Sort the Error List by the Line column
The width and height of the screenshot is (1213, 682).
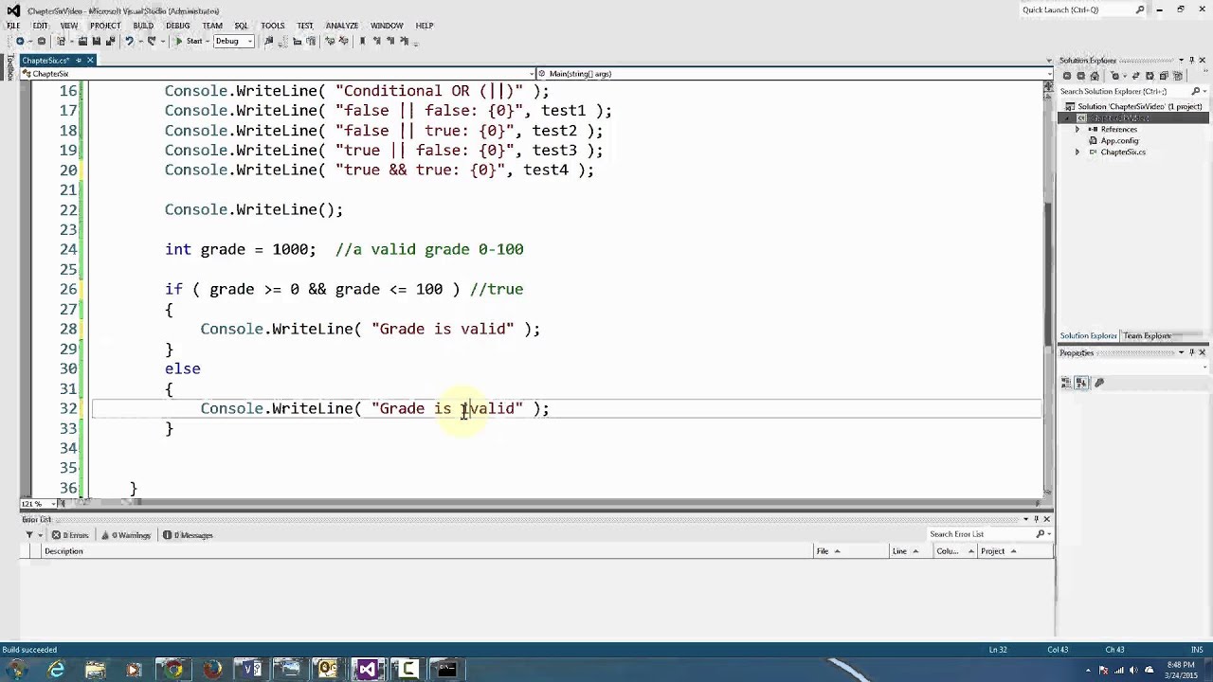pyautogui.click(x=910, y=551)
